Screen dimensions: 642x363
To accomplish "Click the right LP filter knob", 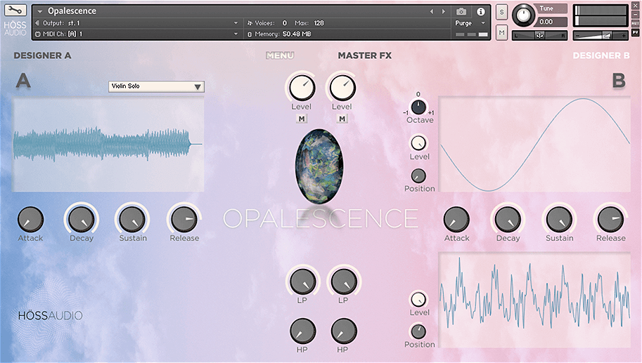I will [x=344, y=282].
